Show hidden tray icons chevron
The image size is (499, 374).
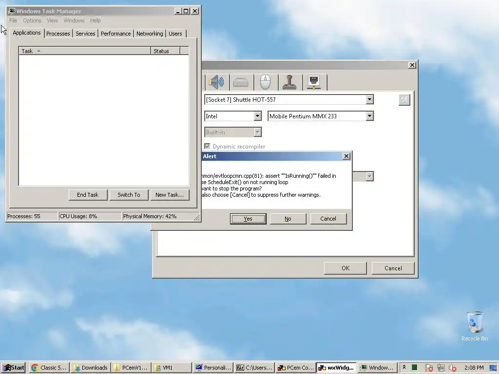click(404, 367)
